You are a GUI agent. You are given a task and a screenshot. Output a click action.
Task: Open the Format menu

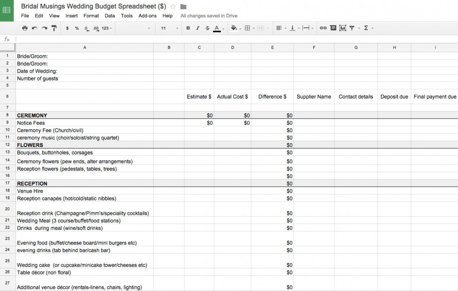(x=91, y=16)
